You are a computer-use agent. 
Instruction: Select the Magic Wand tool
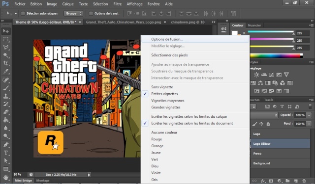(x=6, y=55)
